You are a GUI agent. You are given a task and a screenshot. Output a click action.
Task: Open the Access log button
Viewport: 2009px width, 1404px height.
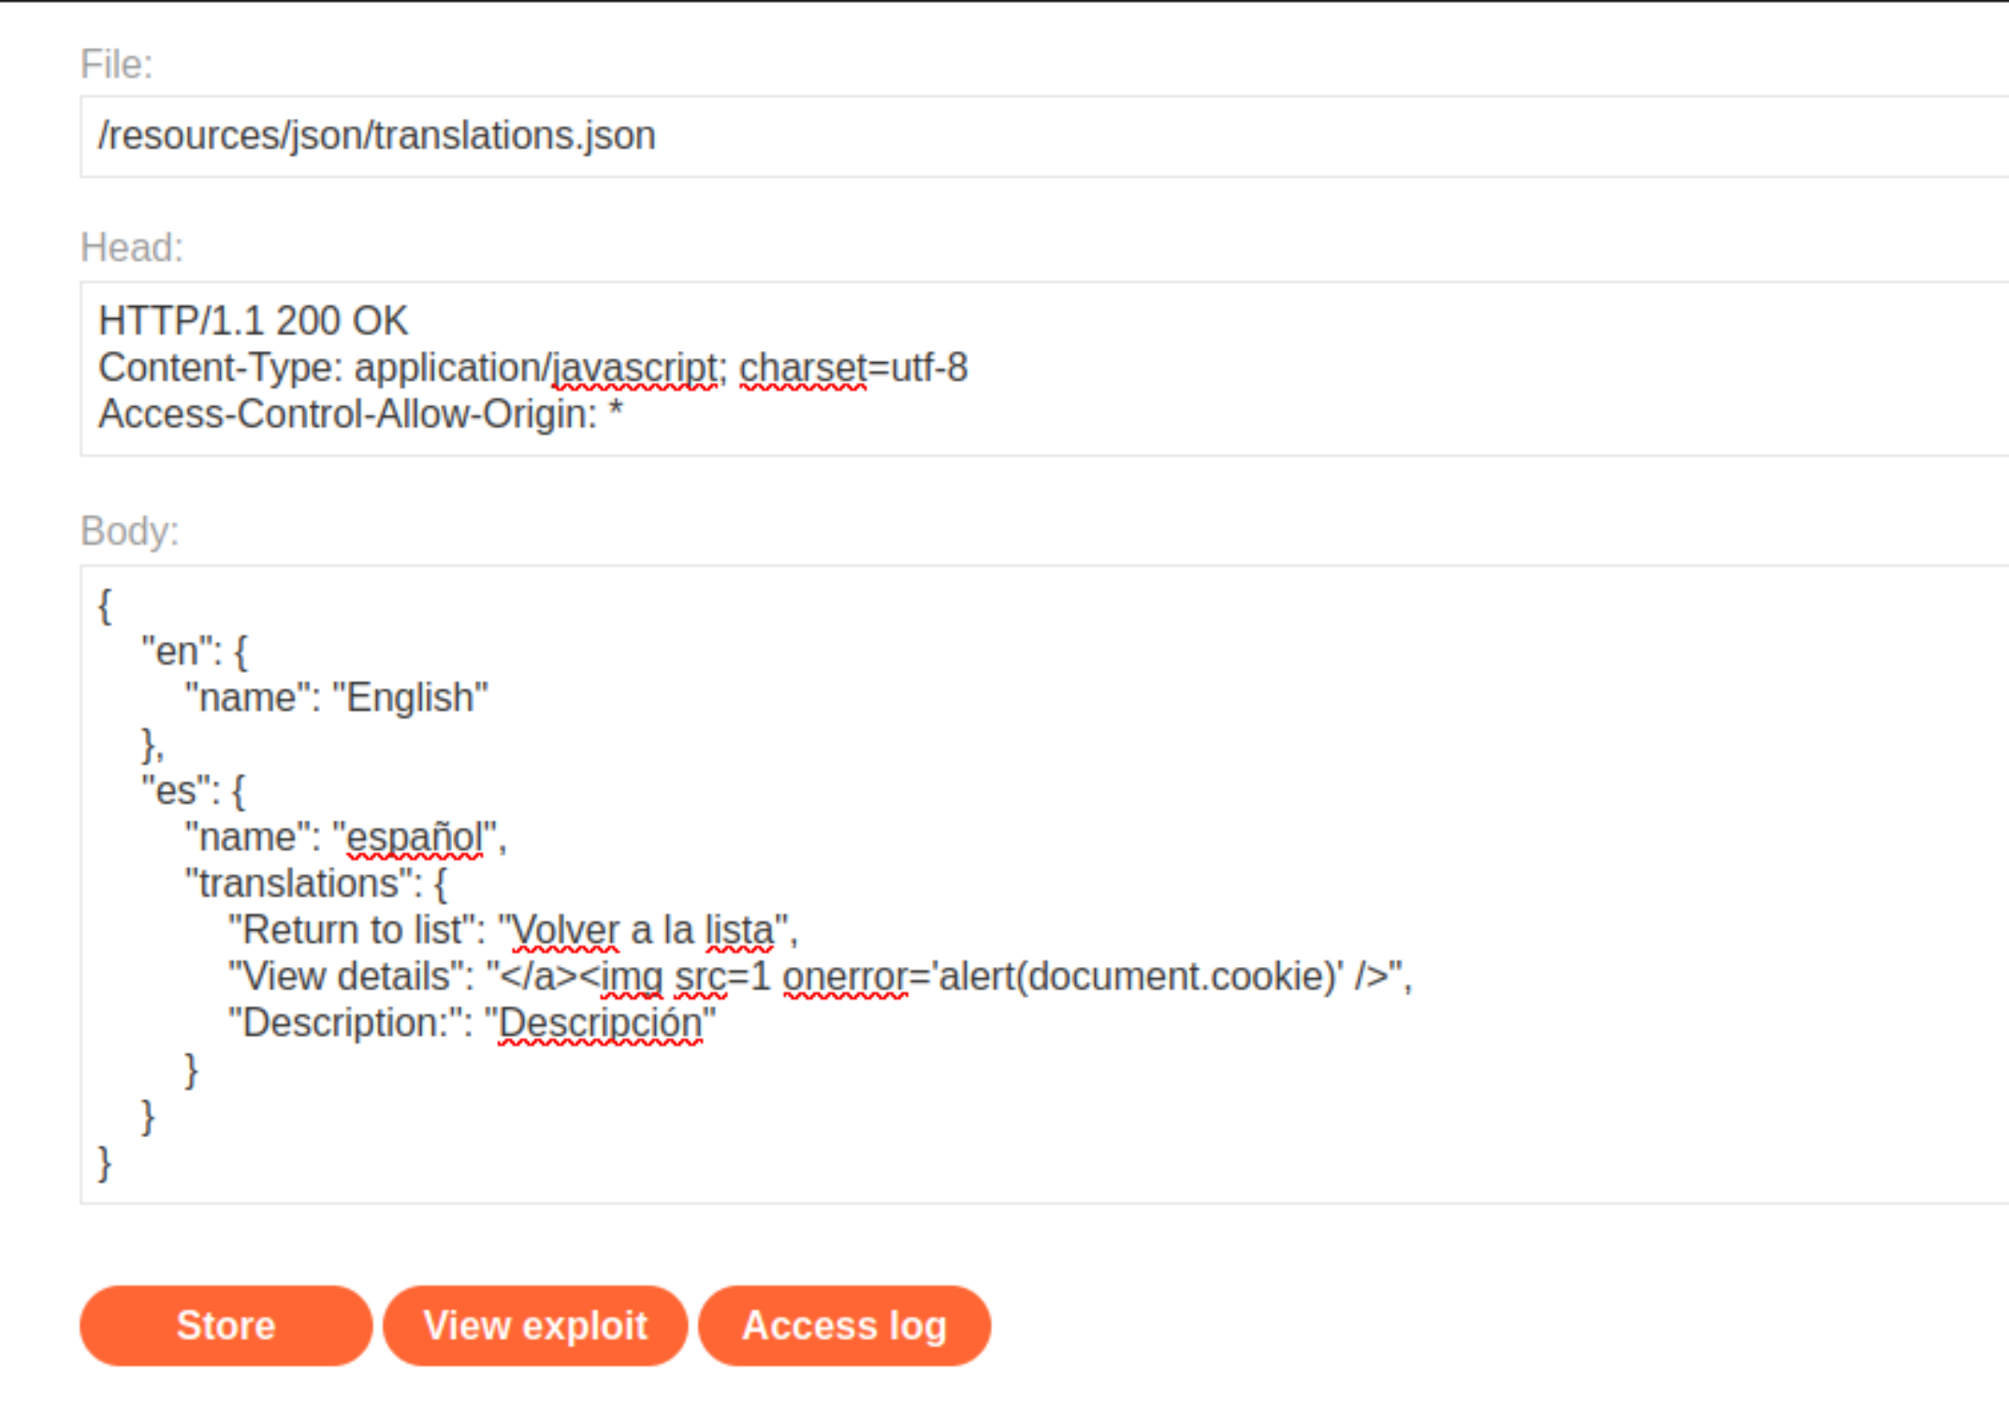(844, 1325)
